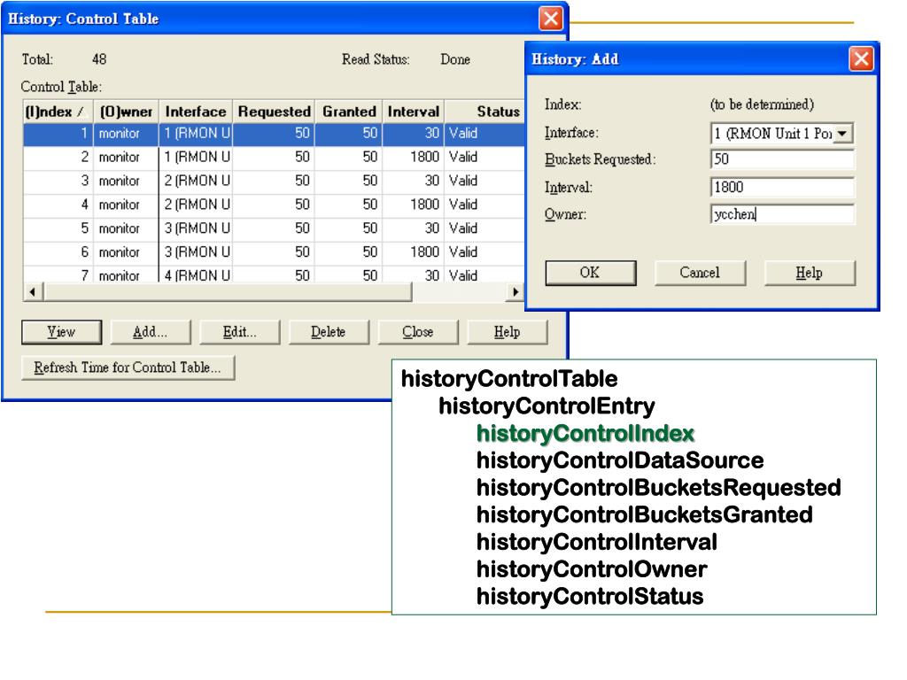Click the Read Status 'Done' text
The image size is (907, 680).
(x=455, y=59)
